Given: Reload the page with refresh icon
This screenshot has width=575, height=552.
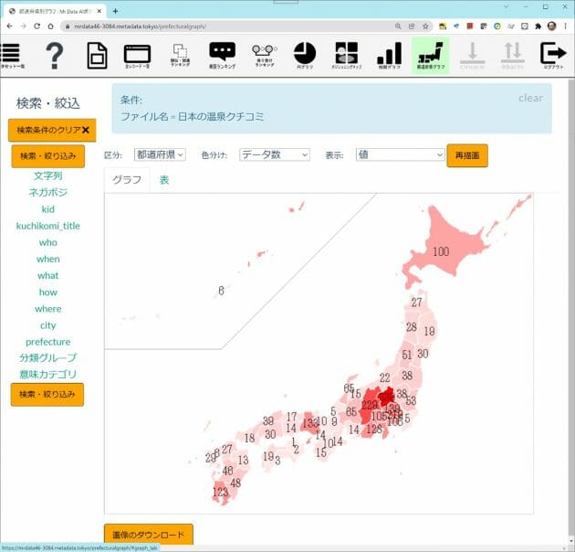Looking at the screenshot, I should point(37,27).
